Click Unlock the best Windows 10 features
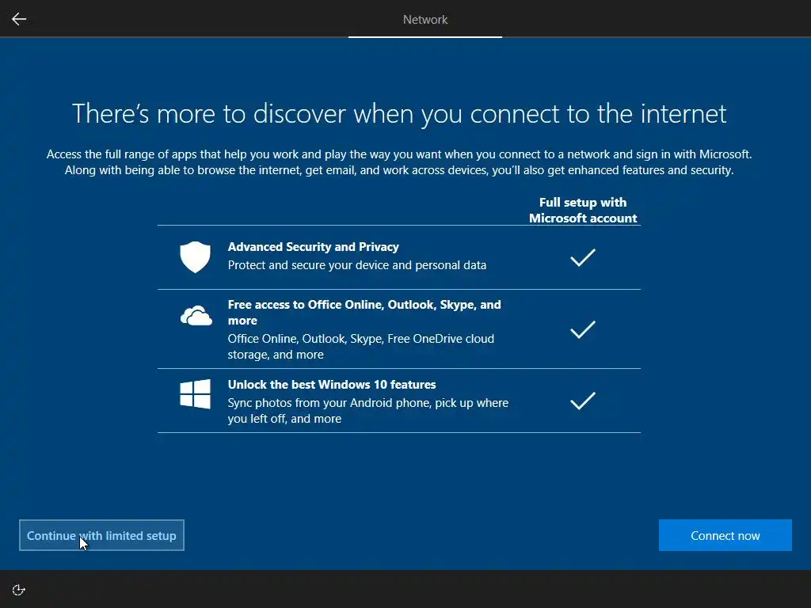This screenshot has height=608, width=811. click(x=332, y=385)
